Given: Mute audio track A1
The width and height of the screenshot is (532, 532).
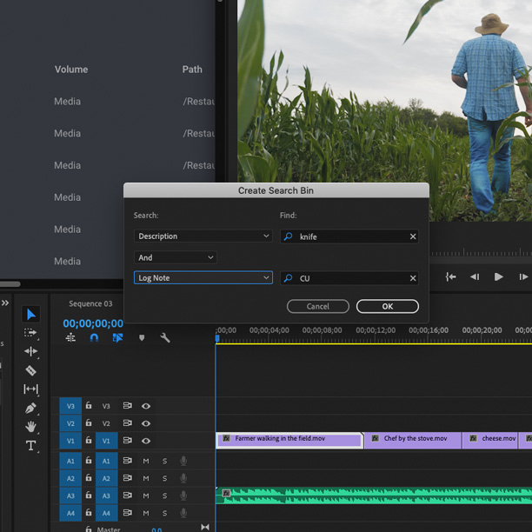Looking at the screenshot, I should tap(146, 461).
